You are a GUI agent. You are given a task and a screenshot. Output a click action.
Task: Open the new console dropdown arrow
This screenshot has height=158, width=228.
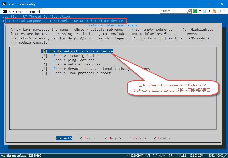point(200,11)
